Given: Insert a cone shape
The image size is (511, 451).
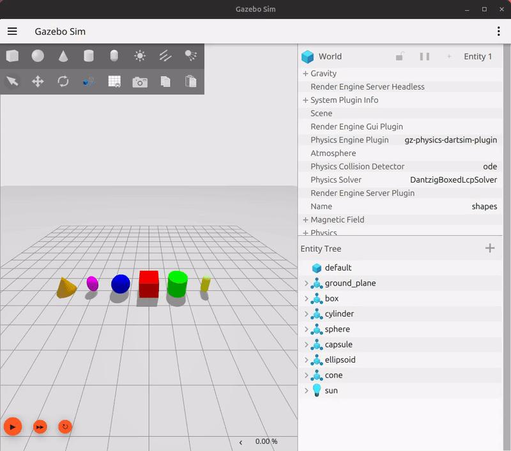Looking at the screenshot, I should [x=63, y=56].
